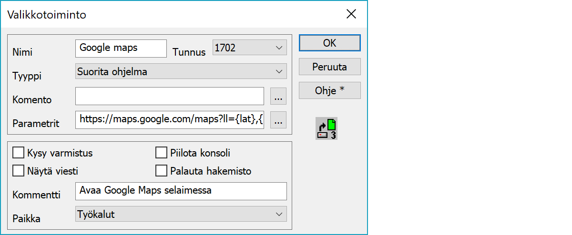Image resolution: width=572 pixels, height=235 pixels.
Task: Open the browse button next to Komento
Action: click(x=278, y=97)
